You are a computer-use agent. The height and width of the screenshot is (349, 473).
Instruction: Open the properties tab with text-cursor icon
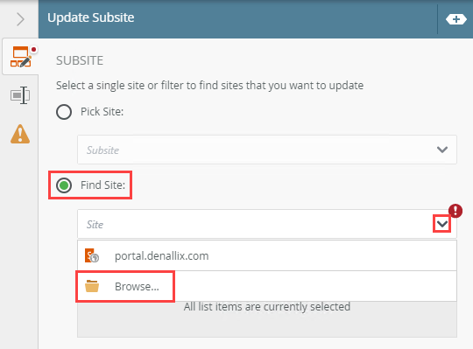pyautogui.click(x=20, y=95)
